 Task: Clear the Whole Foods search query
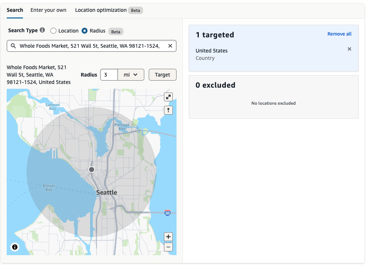click(x=170, y=45)
